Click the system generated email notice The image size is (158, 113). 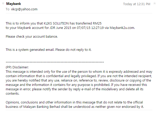click(49, 50)
